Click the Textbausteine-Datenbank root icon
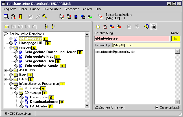 tap(6, 34)
